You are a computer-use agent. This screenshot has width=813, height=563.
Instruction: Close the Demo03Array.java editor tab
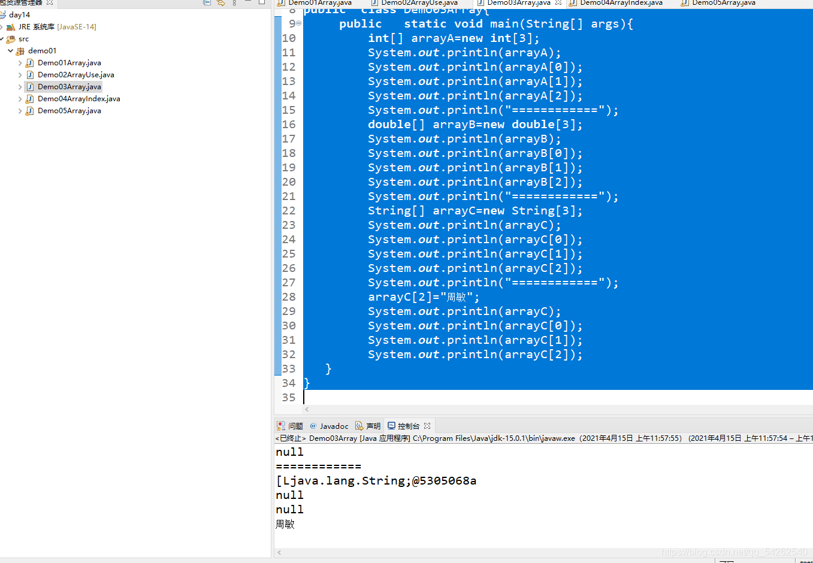click(x=558, y=3)
